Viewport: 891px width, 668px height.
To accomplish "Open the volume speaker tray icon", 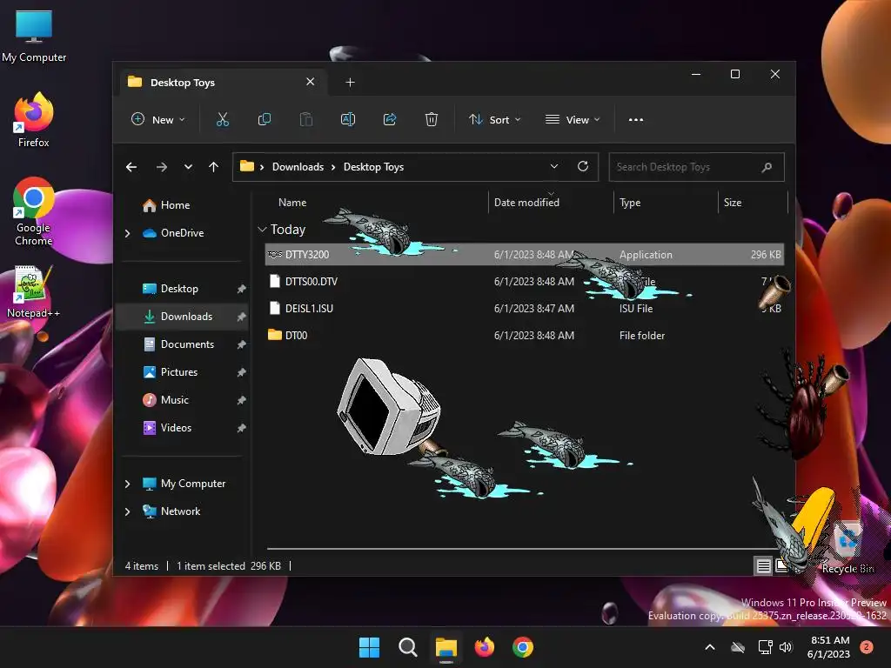I will (786, 647).
